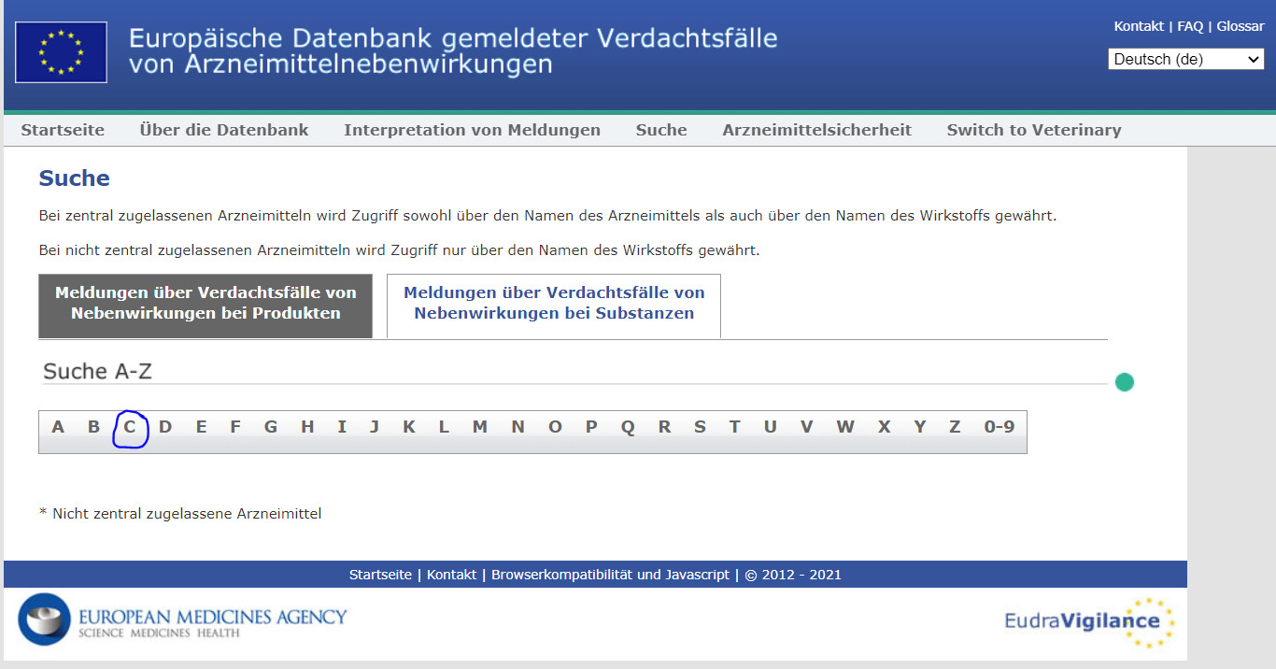1276x669 pixels.
Task: Click Switch to Veterinary
Action: [1033, 130]
